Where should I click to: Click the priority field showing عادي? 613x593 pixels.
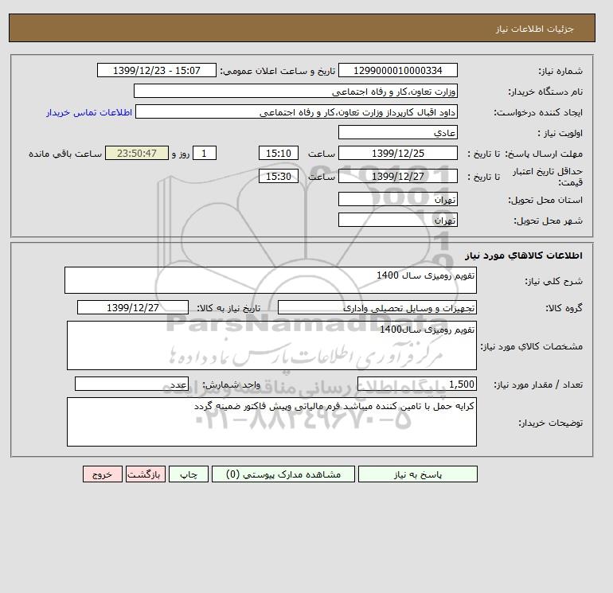click(397, 132)
